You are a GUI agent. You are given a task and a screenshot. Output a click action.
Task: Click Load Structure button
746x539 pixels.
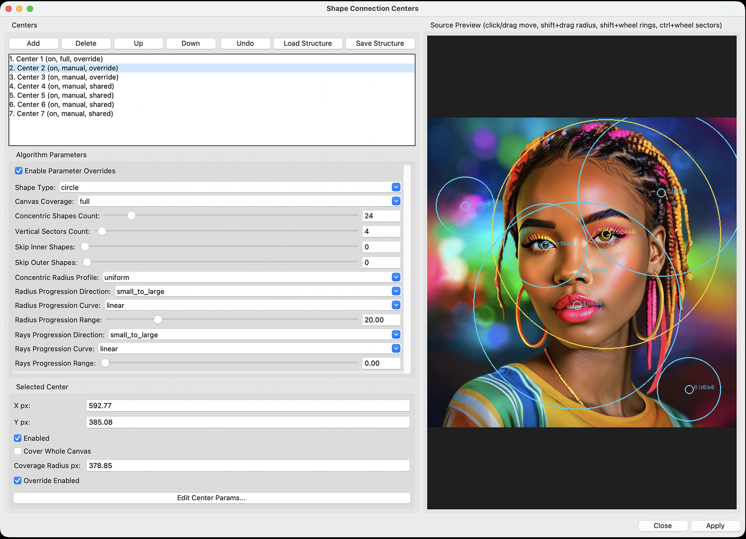click(308, 43)
